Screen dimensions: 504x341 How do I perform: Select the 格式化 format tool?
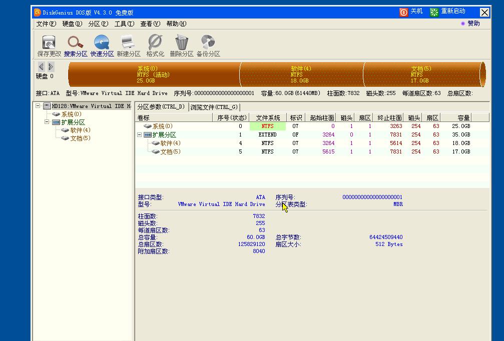(x=155, y=42)
